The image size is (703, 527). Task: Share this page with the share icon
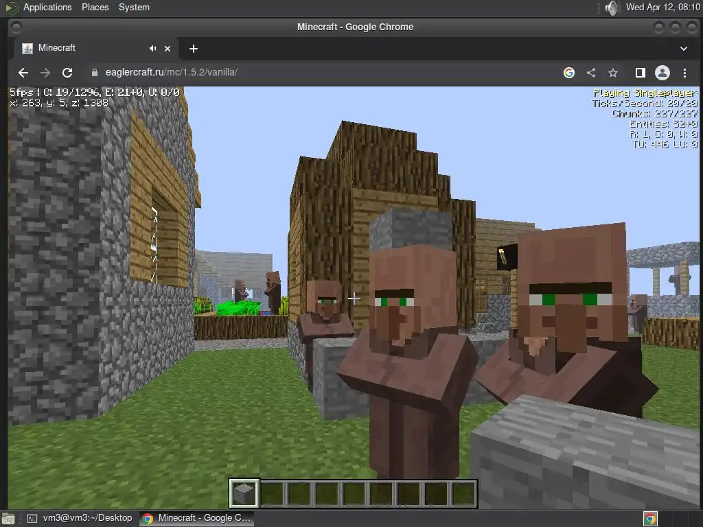[591, 73]
